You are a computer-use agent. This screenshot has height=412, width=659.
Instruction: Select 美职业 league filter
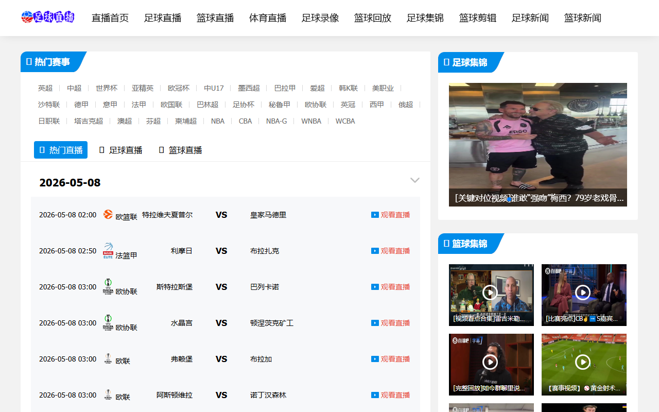383,88
